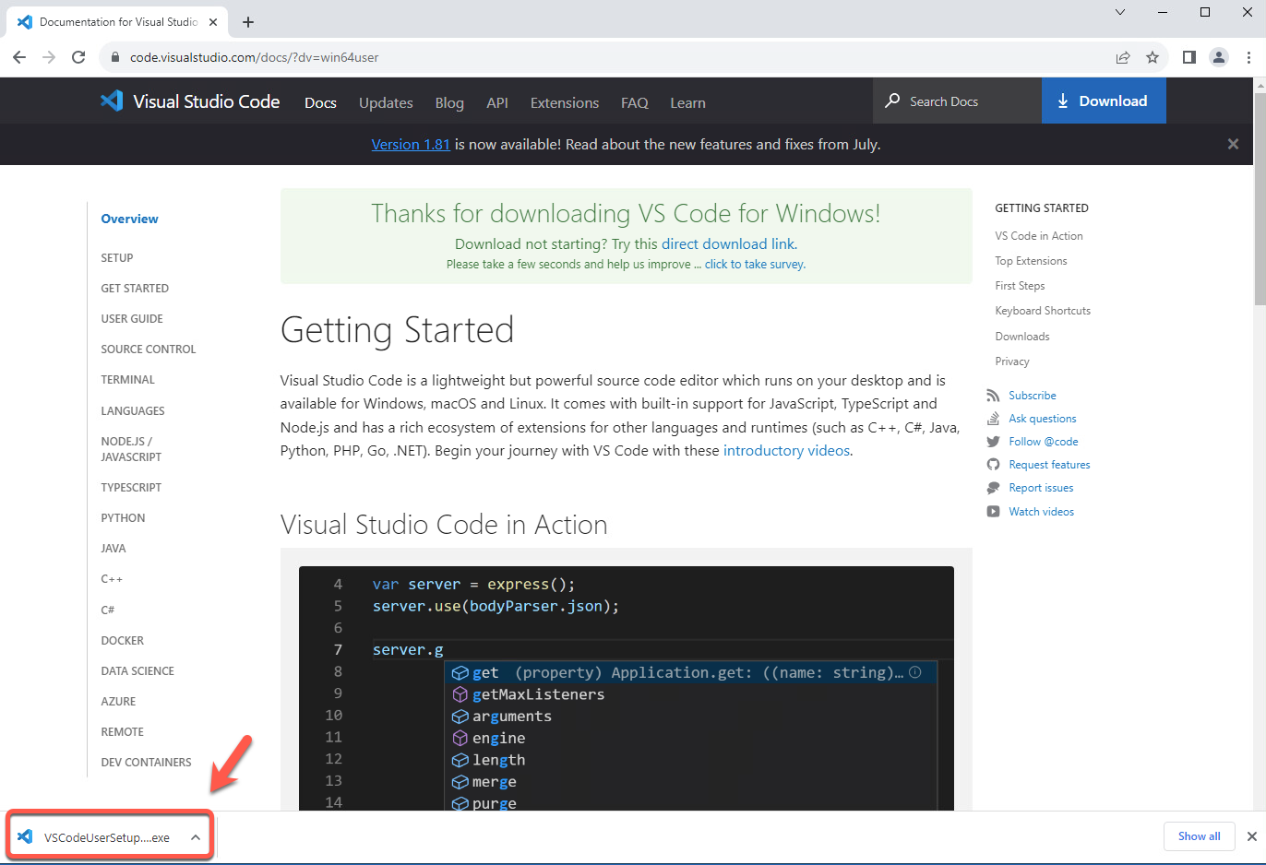Open a new browser tab

248,22
